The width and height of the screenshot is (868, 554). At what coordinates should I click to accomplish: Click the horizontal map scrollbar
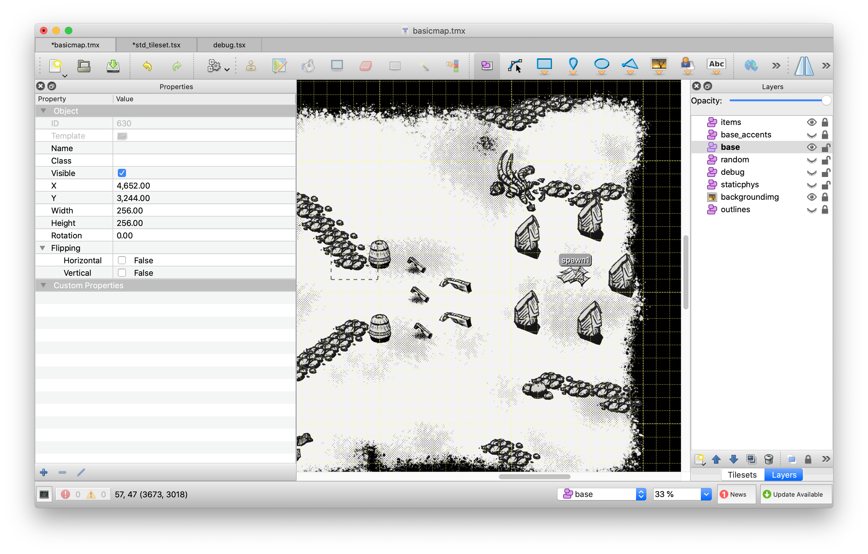click(534, 476)
